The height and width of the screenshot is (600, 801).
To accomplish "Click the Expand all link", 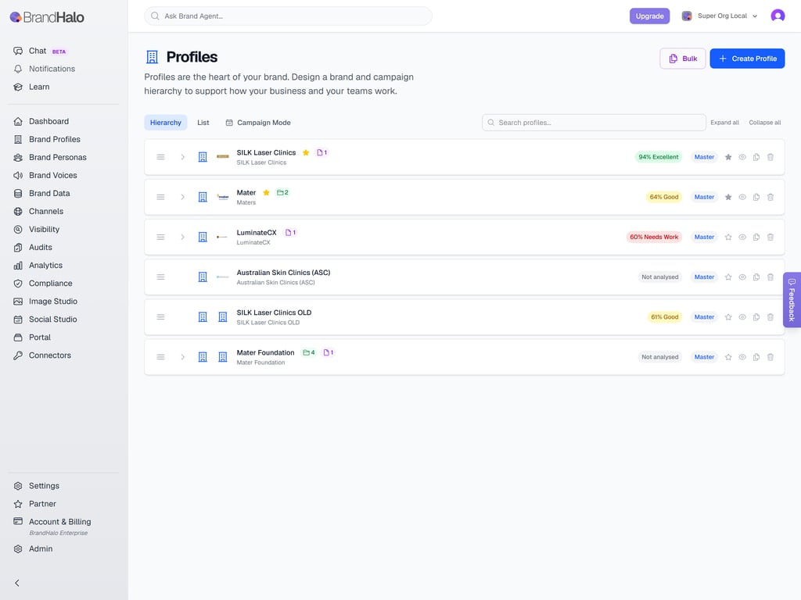I will tap(724, 123).
